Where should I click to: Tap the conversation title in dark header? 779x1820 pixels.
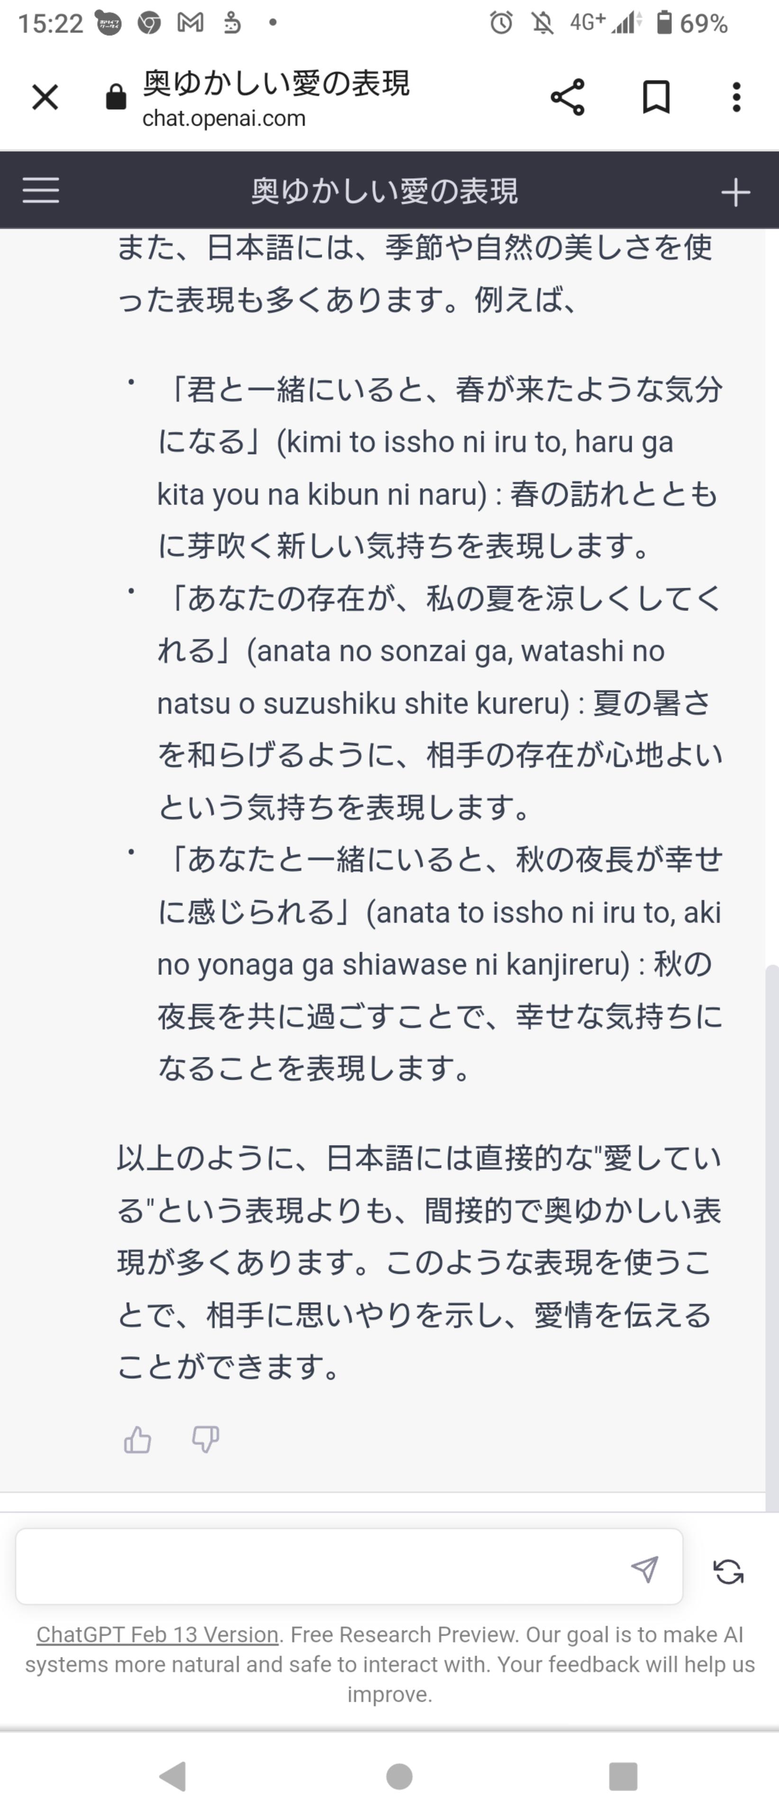point(385,191)
